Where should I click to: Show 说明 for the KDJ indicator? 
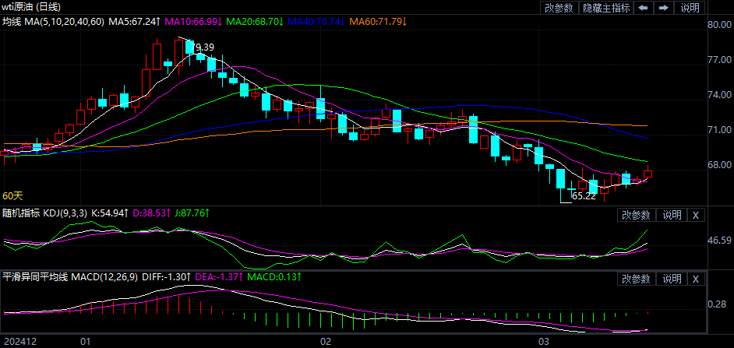pos(671,215)
